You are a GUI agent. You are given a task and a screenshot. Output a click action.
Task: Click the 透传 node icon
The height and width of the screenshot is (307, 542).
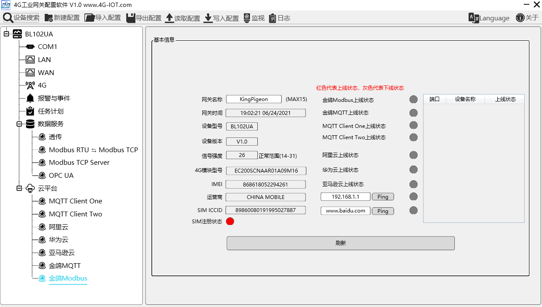(42, 137)
